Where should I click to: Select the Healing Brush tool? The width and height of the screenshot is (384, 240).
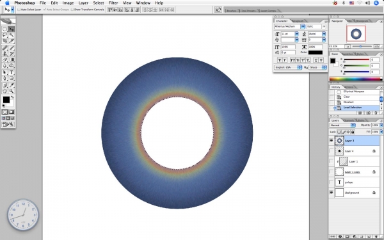[4, 48]
